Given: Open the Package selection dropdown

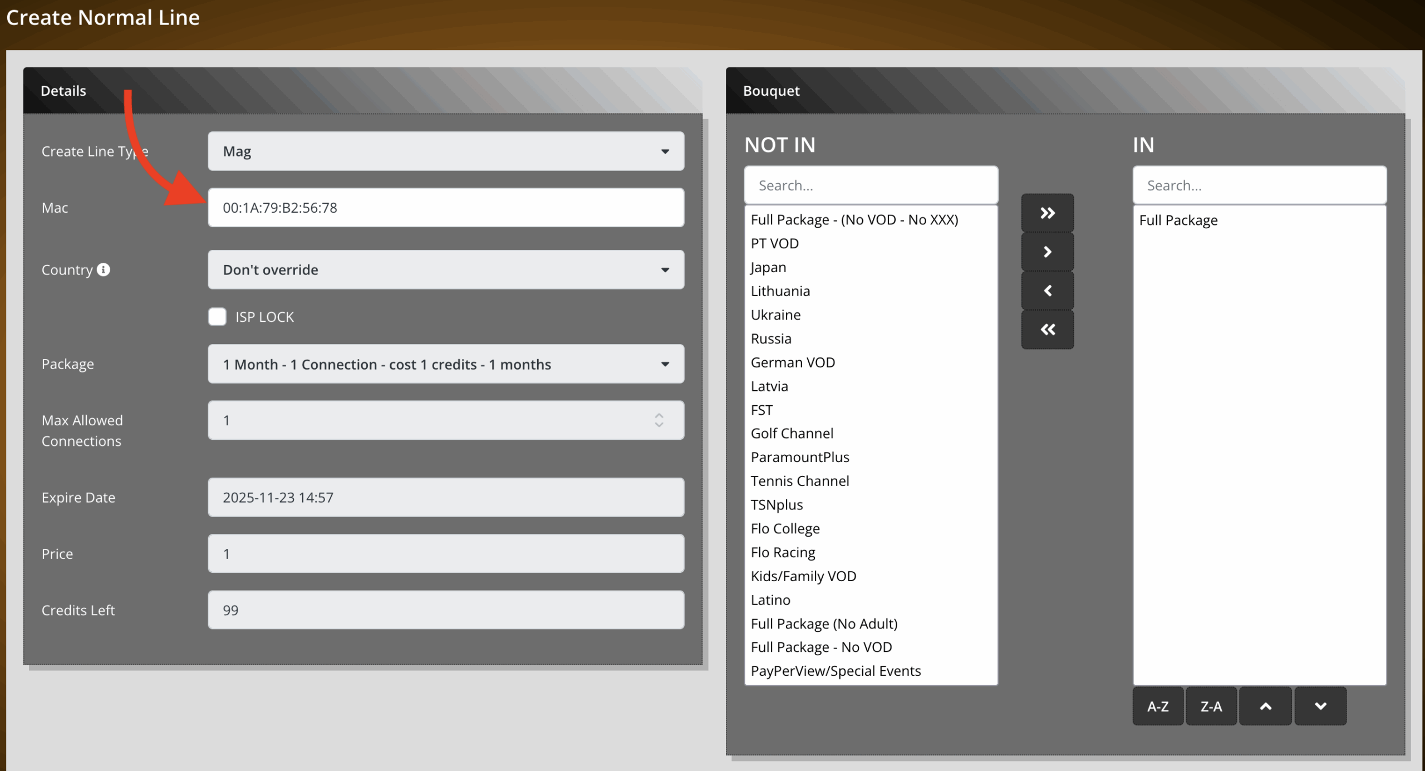Looking at the screenshot, I should [x=445, y=364].
